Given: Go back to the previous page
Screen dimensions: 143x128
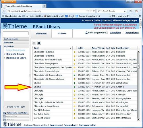Looking at the screenshot, I should (x=4, y=11).
